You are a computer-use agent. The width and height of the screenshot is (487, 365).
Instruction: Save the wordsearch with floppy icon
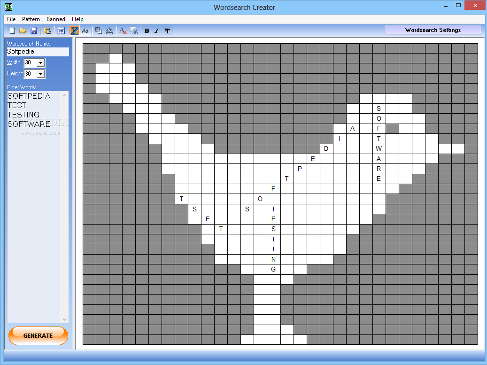tap(34, 31)
